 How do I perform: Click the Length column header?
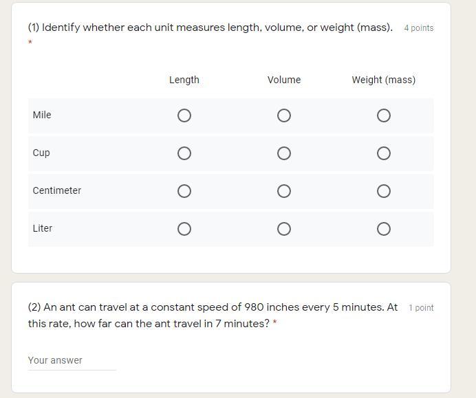[x=184, y=80]
